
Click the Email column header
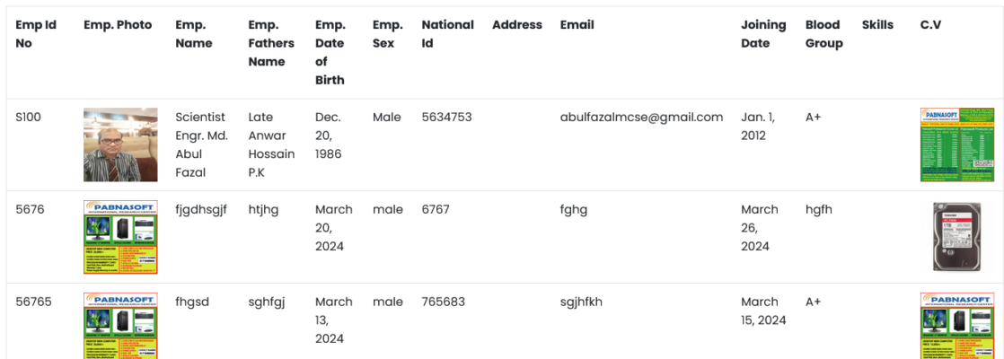pos(577,25)
